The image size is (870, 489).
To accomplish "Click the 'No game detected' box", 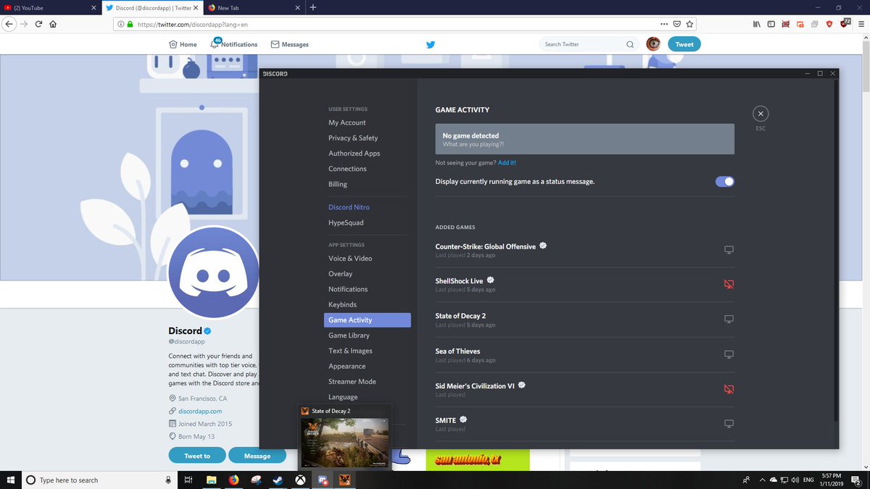I will click(x=584, y=139).
